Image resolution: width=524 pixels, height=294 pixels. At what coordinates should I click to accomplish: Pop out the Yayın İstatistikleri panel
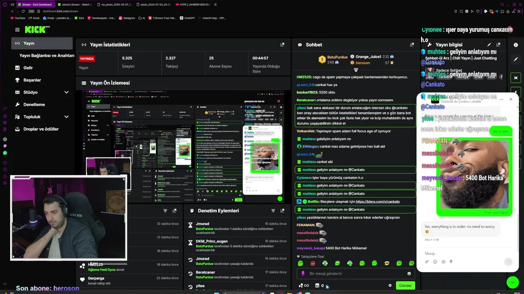(x=282, y=45)
